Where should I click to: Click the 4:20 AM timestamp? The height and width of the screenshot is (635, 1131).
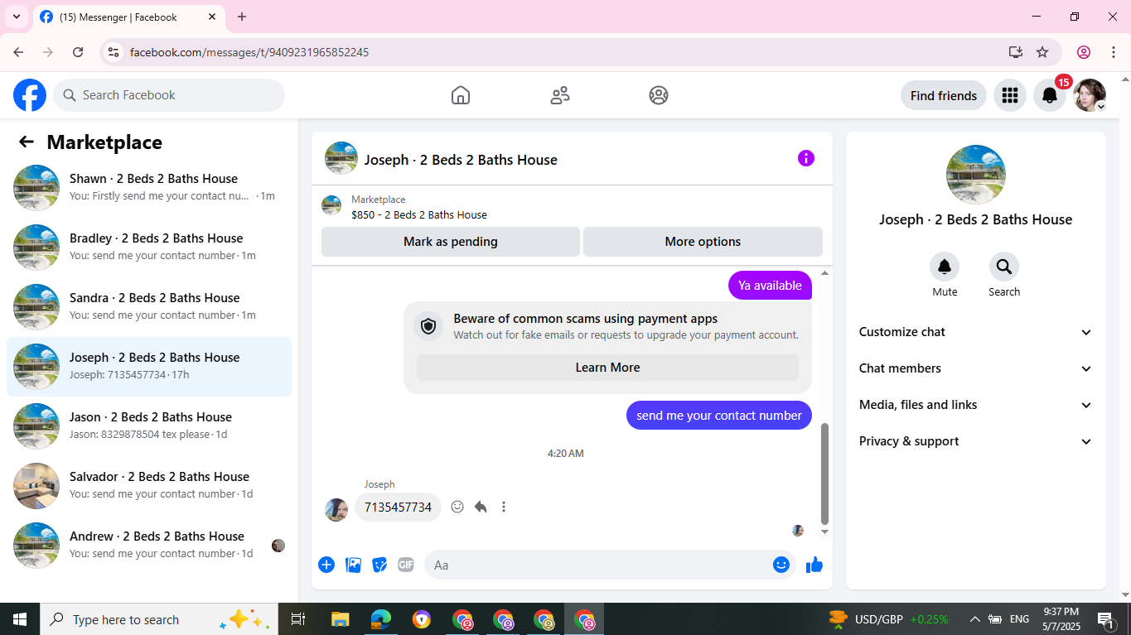(x=565, y=454)
